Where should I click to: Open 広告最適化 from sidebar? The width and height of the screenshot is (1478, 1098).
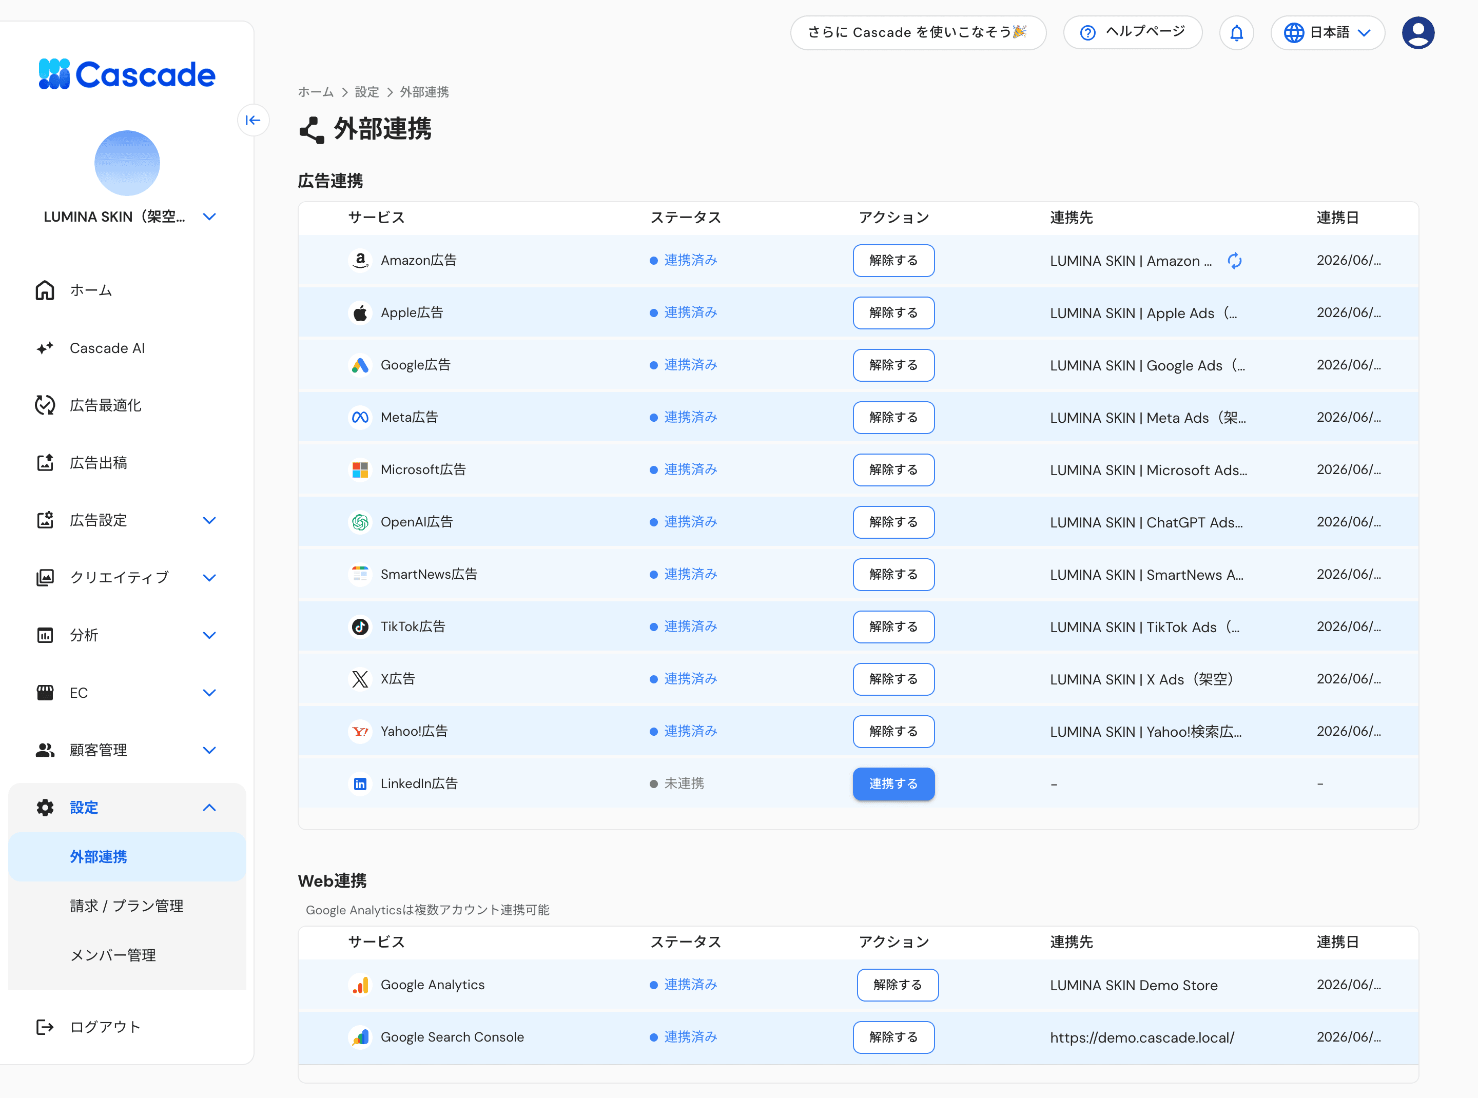coord(127,405)
